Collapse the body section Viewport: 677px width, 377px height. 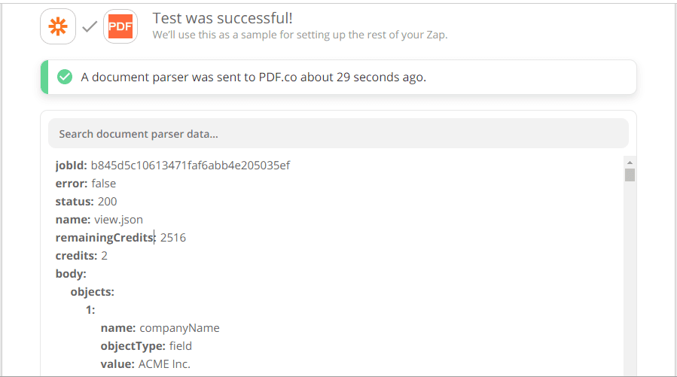point(71,274)
